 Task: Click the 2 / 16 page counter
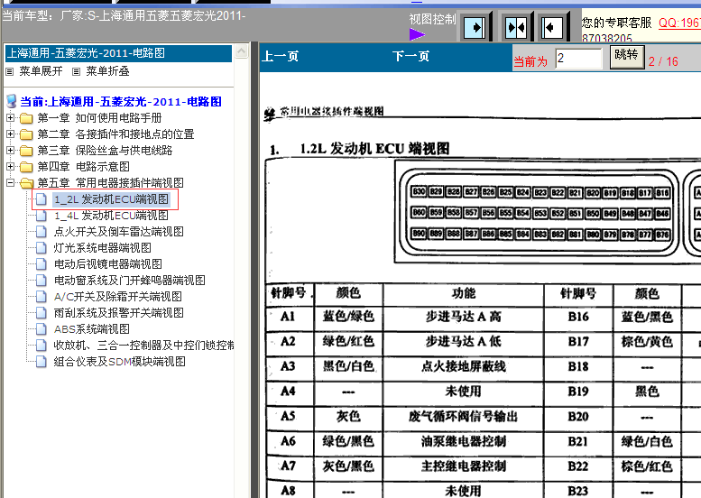[663, 61]
